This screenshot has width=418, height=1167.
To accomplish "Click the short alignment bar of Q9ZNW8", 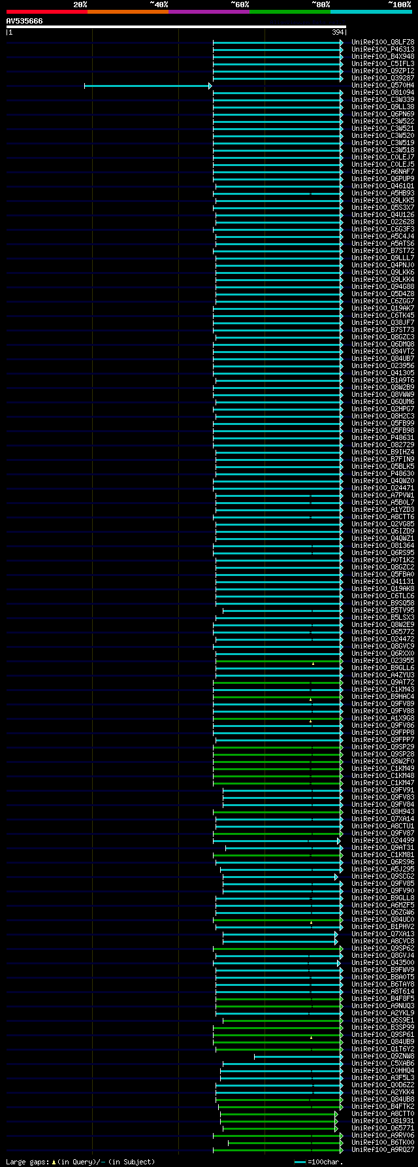I will [x=298, y=1057].
